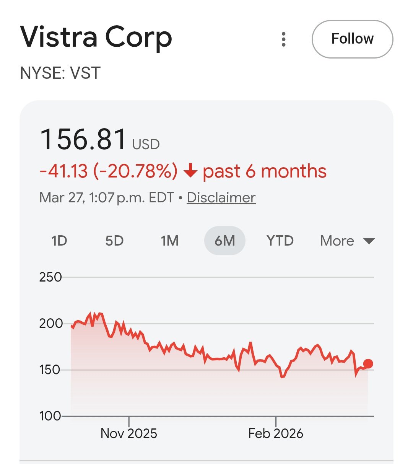Switch to YTD chart view
Screen dimensions: 413x464
click(280, 241)
